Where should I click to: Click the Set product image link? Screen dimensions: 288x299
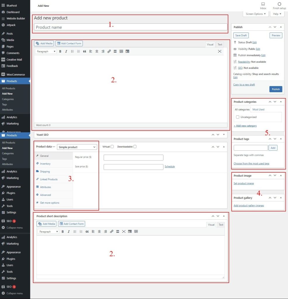click(x=244, y=183)
